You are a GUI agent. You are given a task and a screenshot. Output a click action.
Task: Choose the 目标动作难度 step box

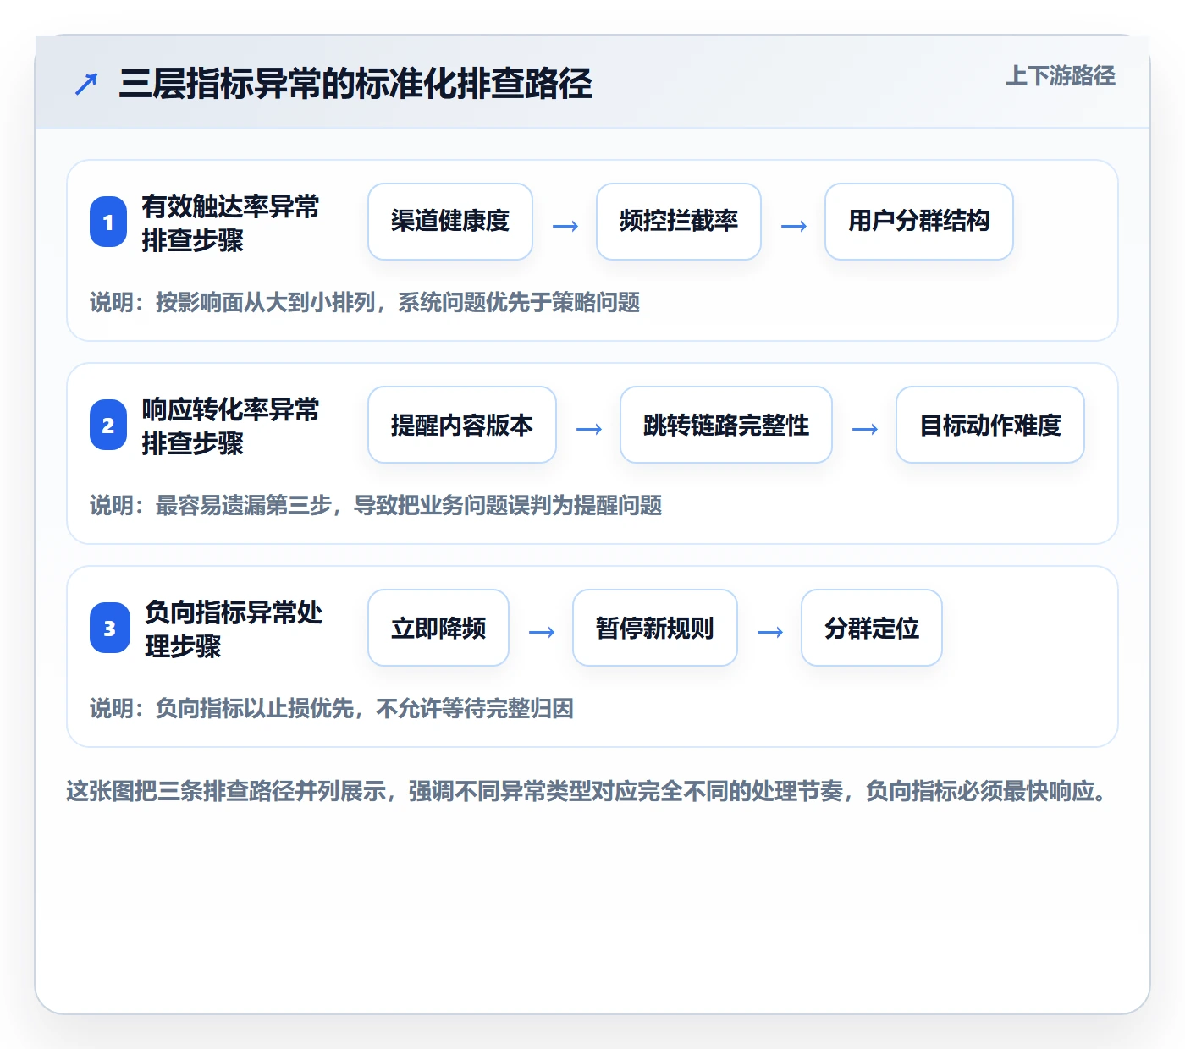(x=990, y=425)
